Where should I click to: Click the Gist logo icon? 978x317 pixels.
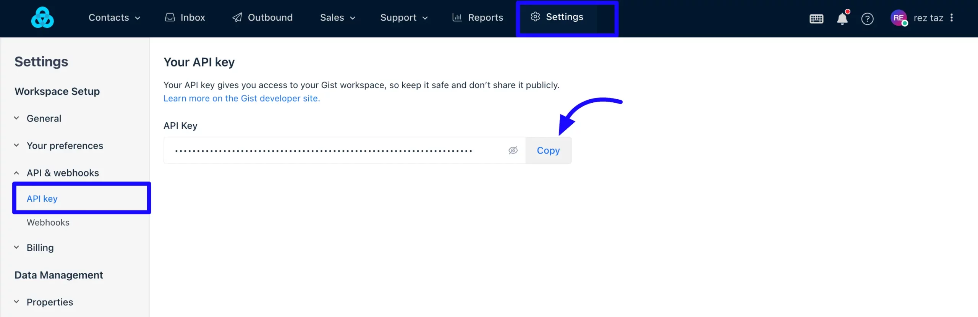coord(42,18)
